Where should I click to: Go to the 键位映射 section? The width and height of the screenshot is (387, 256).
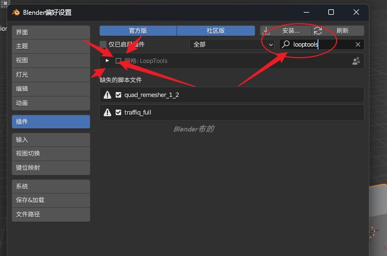(51, 168)
